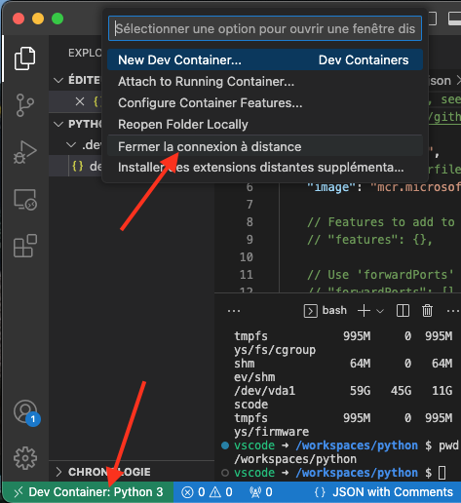Screen dimensions: 461x503
Task: Click the terminal prompt cursor
Action: coord(442,473)
